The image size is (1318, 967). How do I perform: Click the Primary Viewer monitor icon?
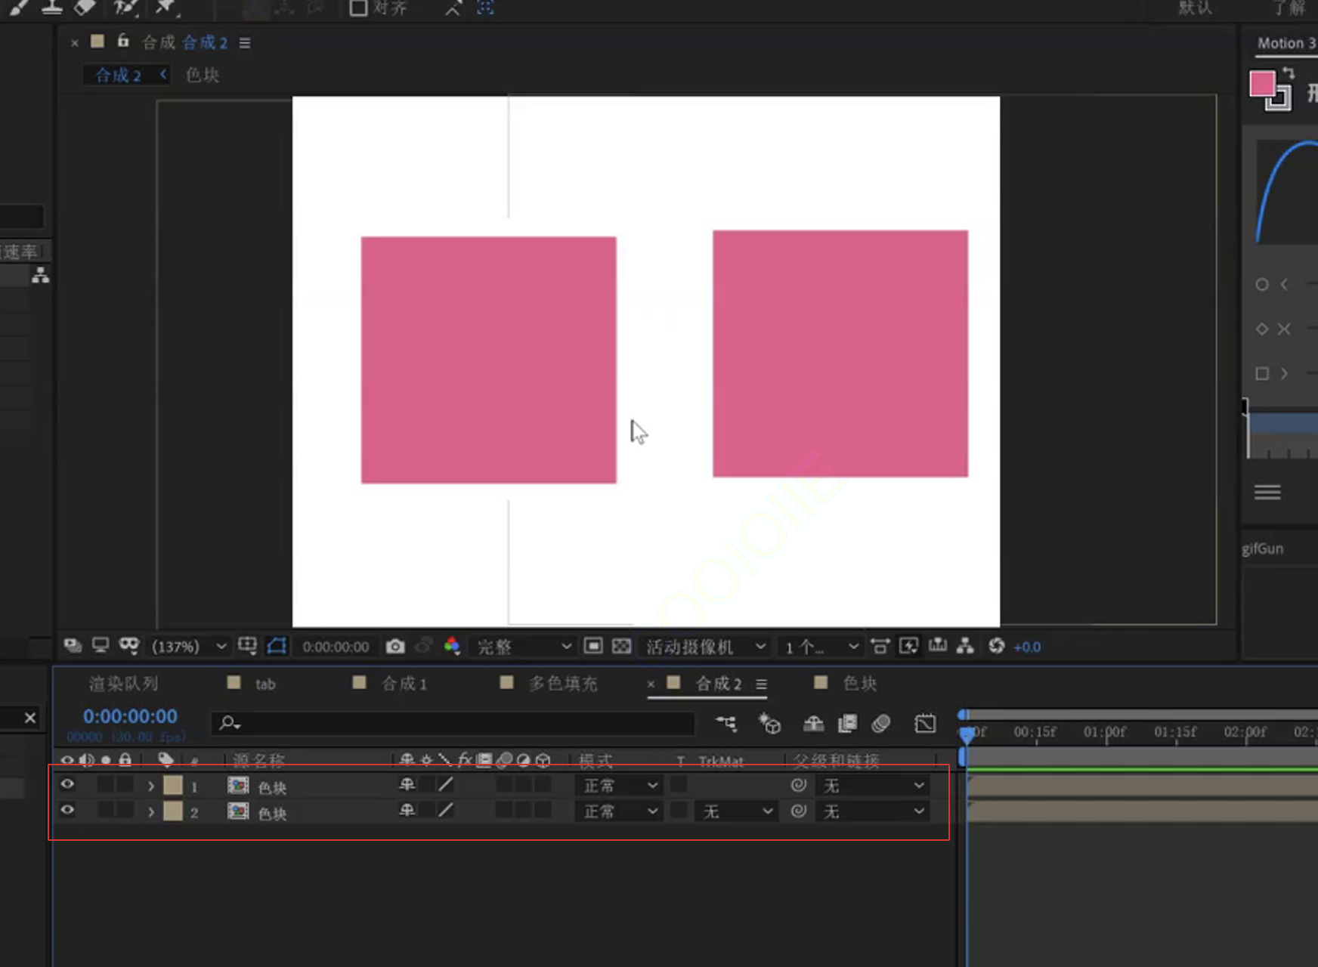[101, 646]
